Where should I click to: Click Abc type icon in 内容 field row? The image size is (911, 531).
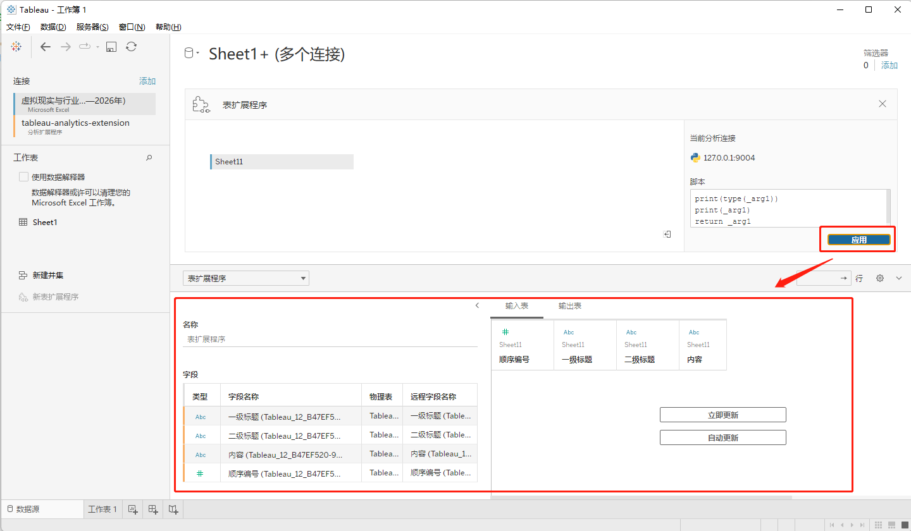click(201, 455)
